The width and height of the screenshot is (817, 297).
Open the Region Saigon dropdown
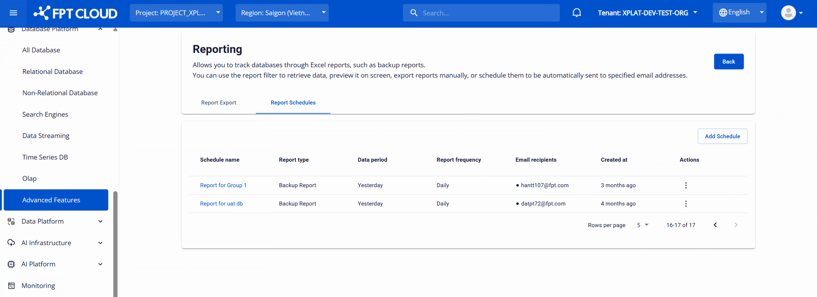pos(282,13)
